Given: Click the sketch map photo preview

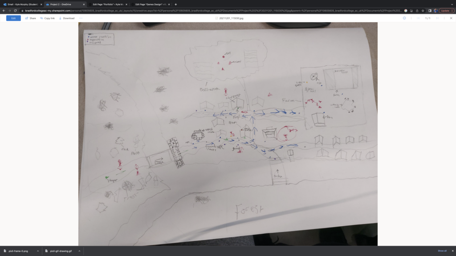Looking at the screenshot, I should [228, 134].
